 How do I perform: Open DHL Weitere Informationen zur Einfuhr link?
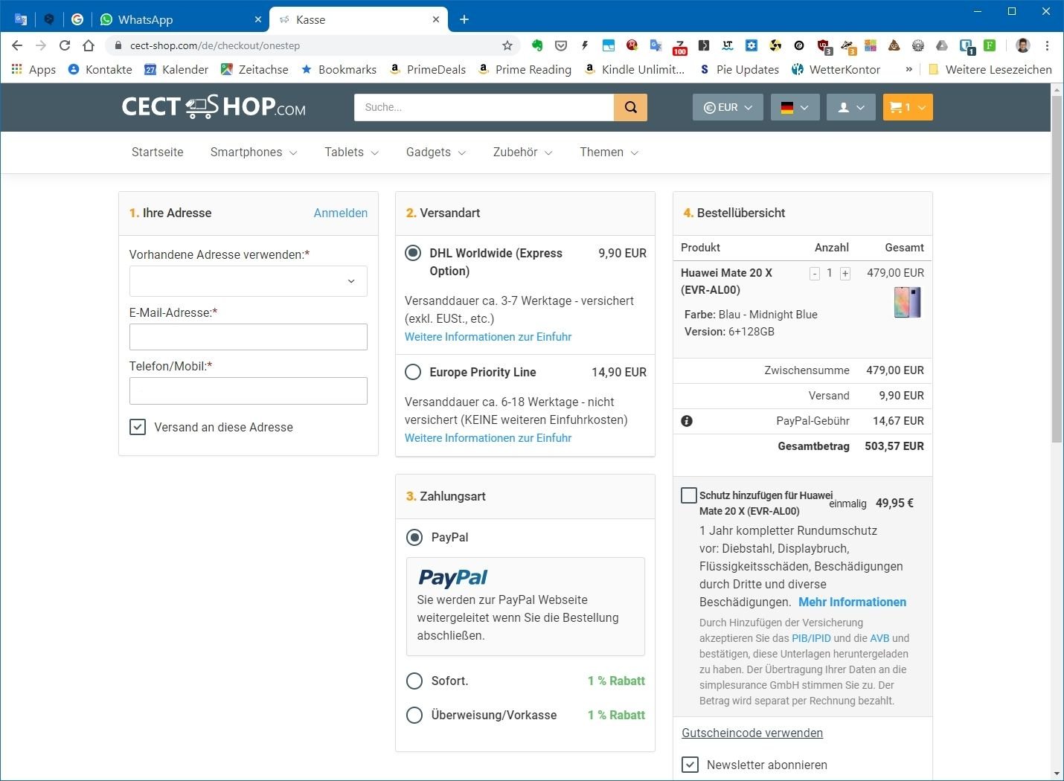click(488, 337)
